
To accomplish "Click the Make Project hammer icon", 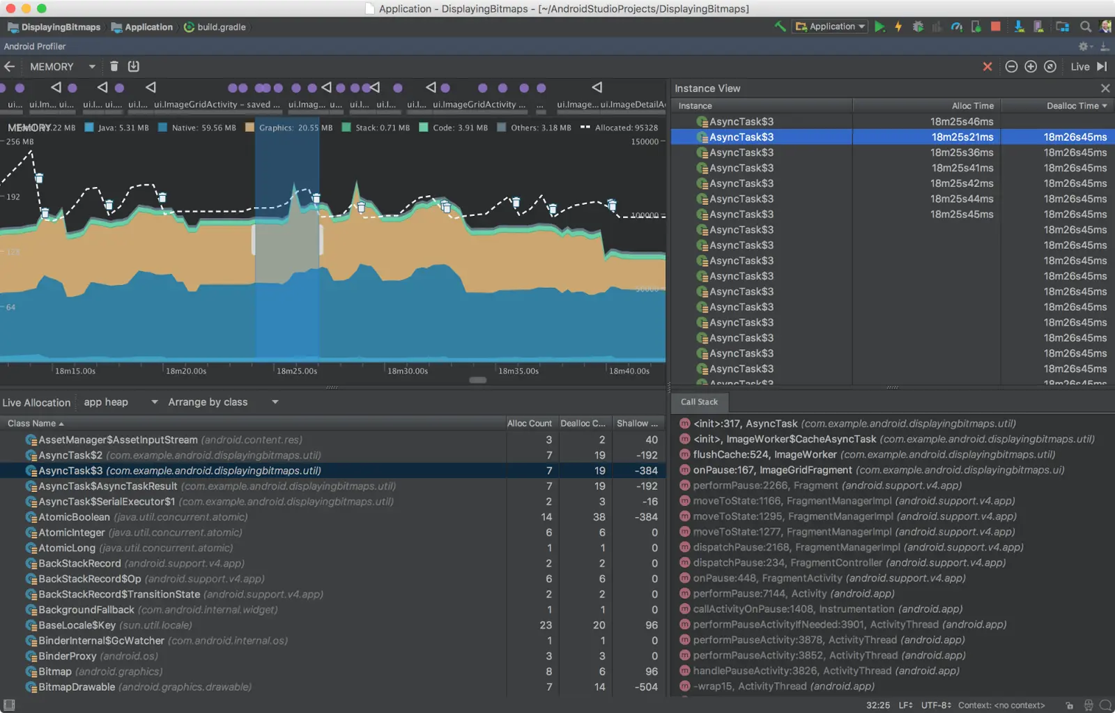I will pos(780,26).
